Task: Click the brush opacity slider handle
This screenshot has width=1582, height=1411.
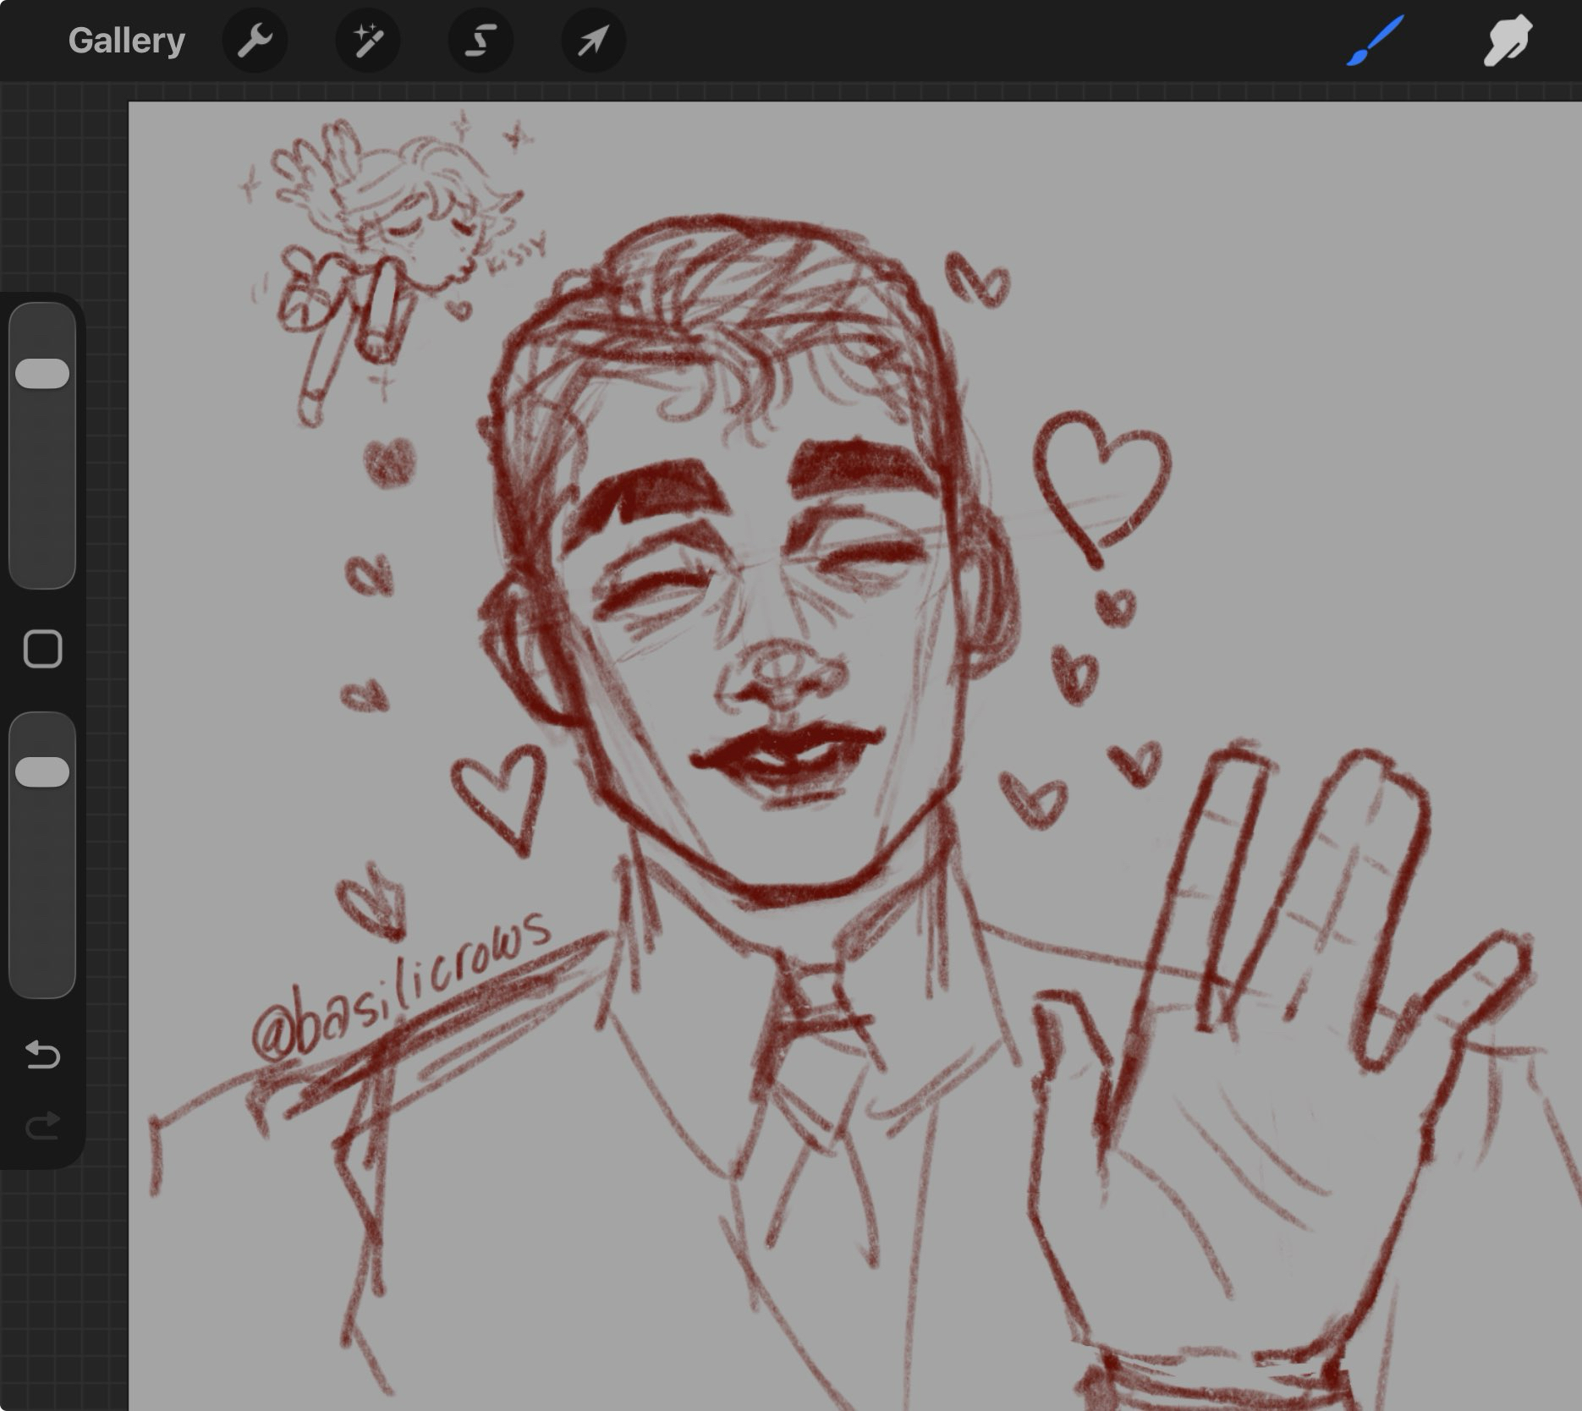Action: (x=42, y=771)
